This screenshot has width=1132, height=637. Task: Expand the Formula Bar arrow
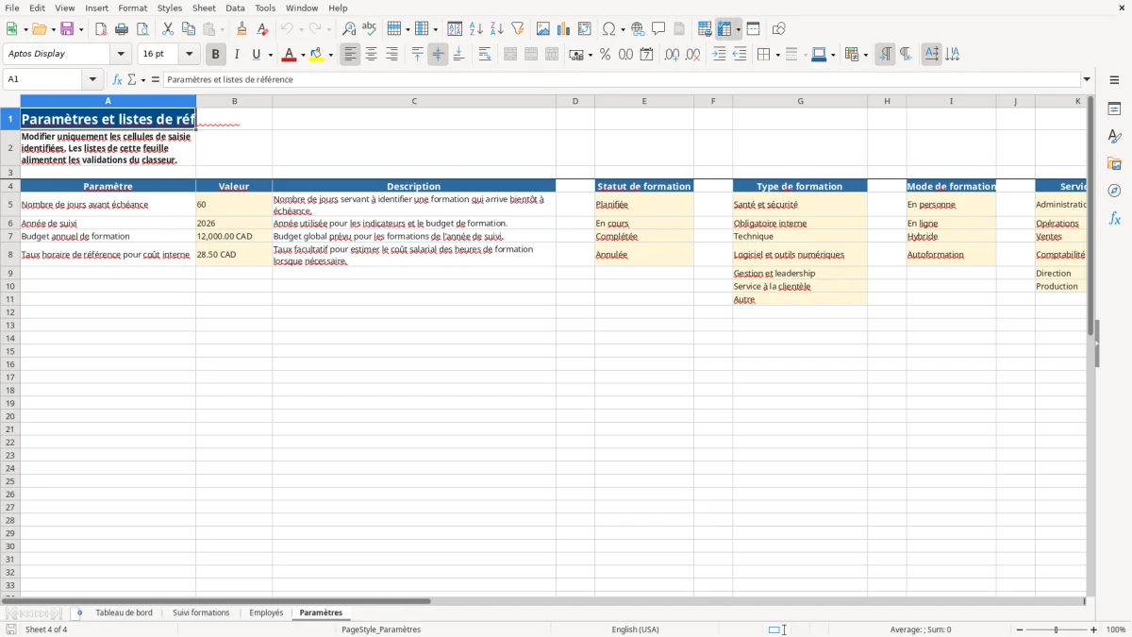[1087, 79]
